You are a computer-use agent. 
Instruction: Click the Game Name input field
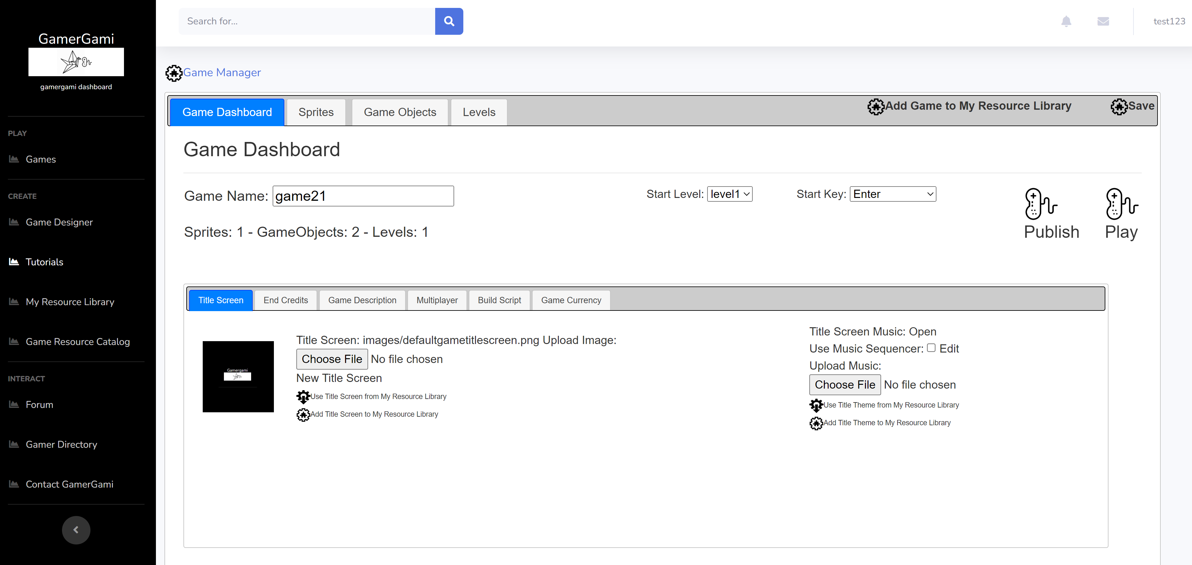[363, 196]
